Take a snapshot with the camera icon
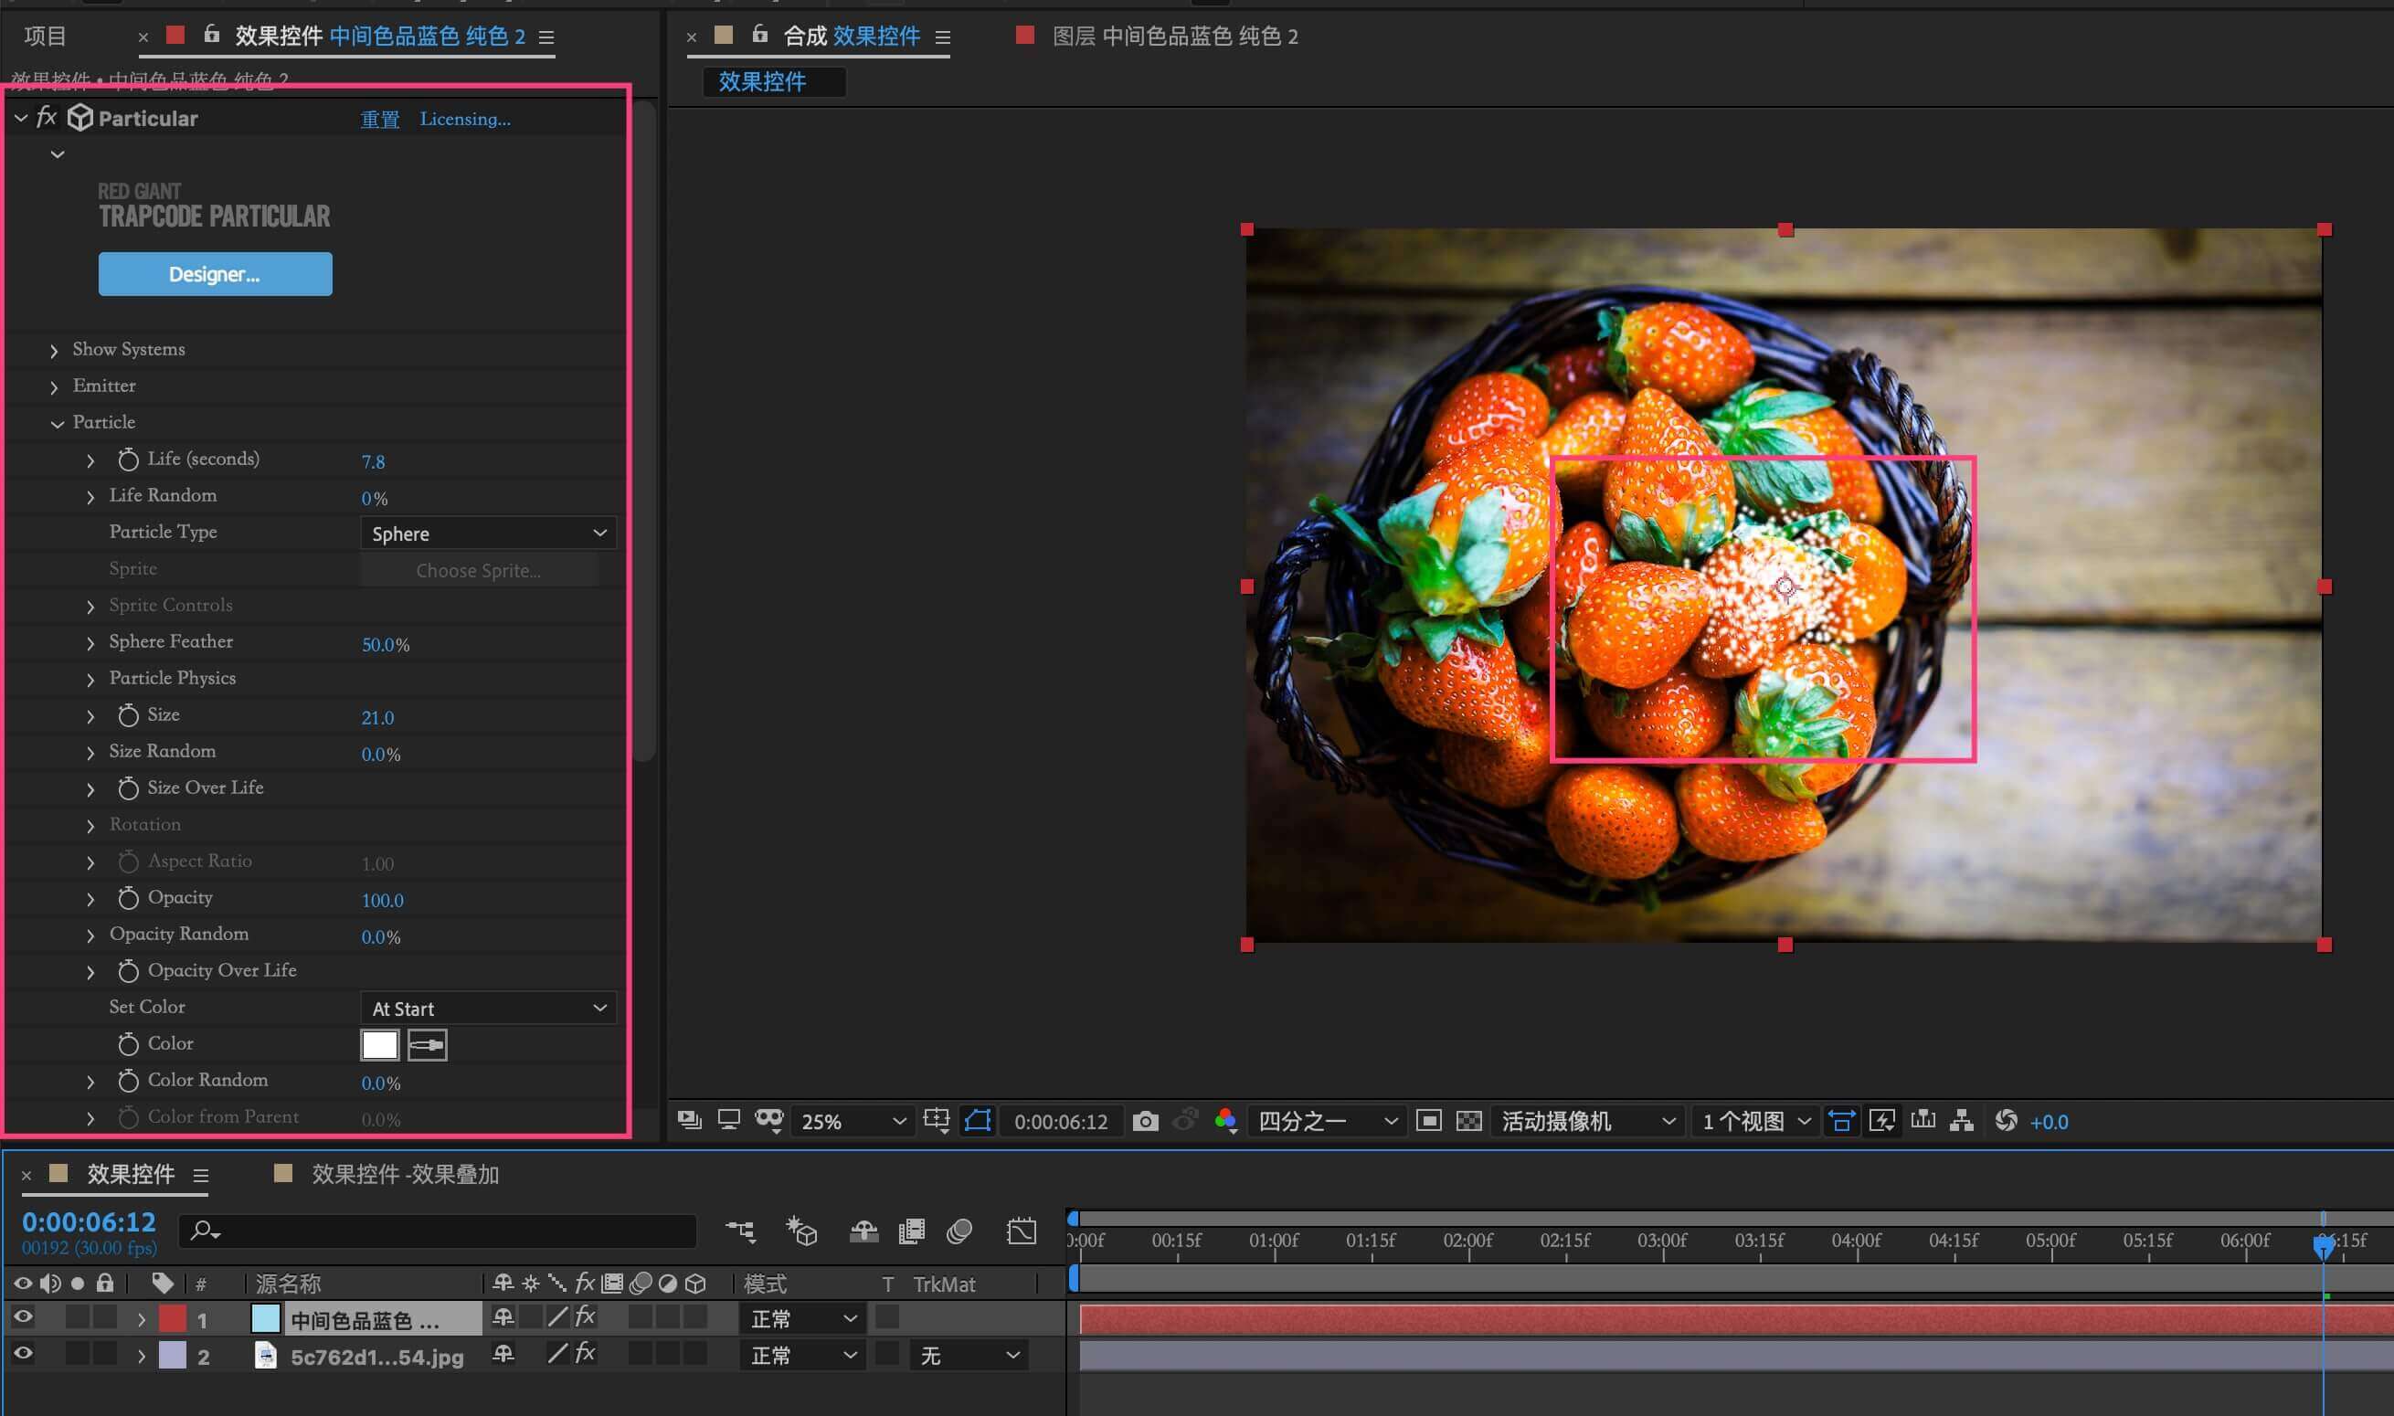This screenshot has height=1416, width=2394. click(1145, 1121)
